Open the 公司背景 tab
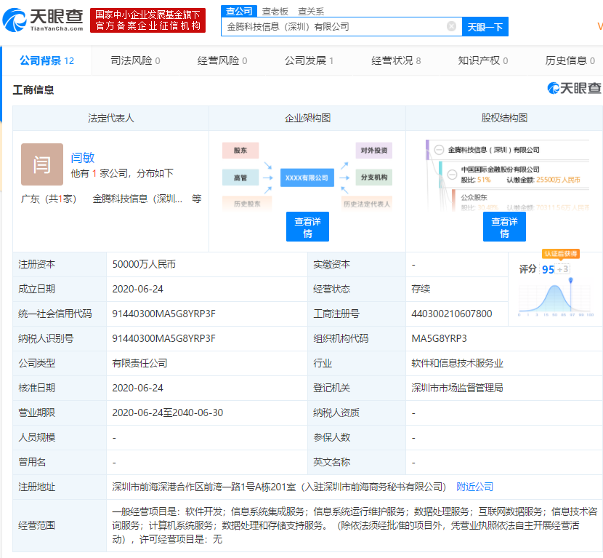 [47, 60]
